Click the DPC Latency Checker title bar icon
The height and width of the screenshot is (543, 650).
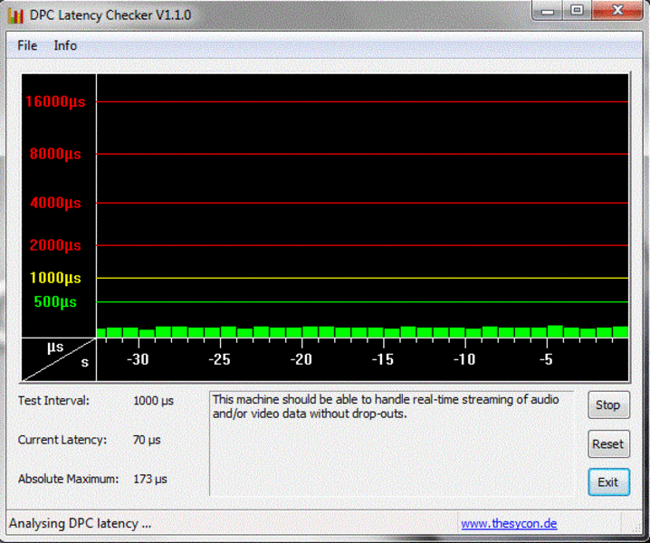pos(14,15)
